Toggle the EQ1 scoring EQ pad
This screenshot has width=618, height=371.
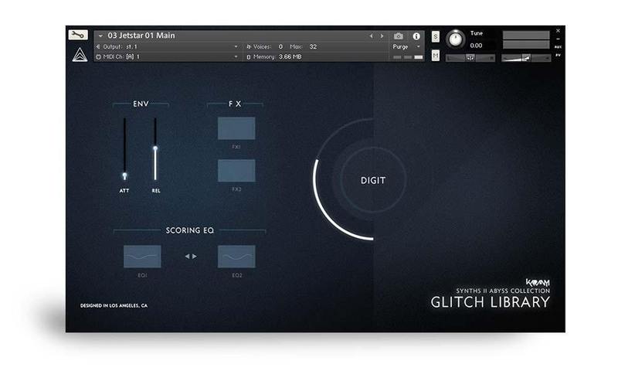click(142, 257)
